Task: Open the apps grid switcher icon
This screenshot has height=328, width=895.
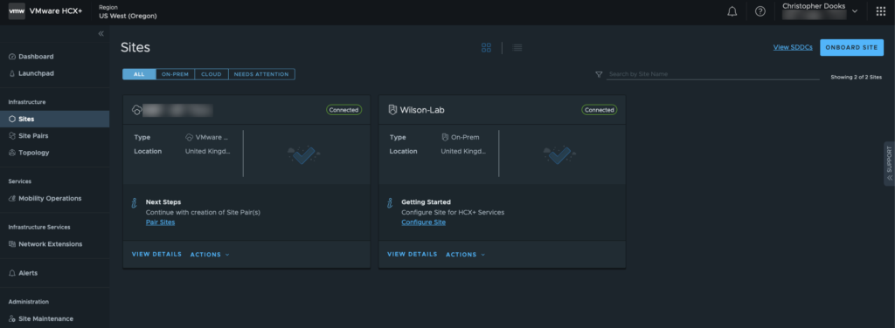Action: (x=881, y=11)
